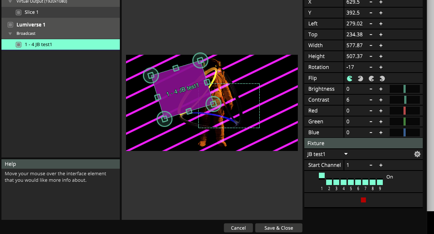Collapse the Broadcast section triangle
This screenshot has width=434, height=234.
pyautogui.click(x=11, y=34)
